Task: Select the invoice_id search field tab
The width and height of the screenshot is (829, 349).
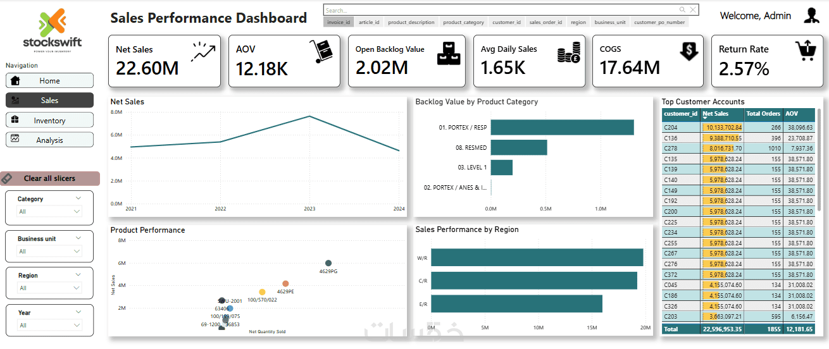Action: pos(339,22)
